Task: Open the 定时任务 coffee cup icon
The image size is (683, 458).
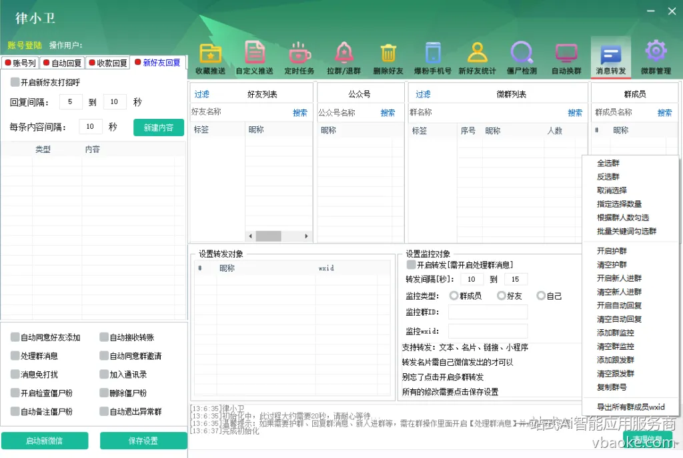Action: click(299, 59)
